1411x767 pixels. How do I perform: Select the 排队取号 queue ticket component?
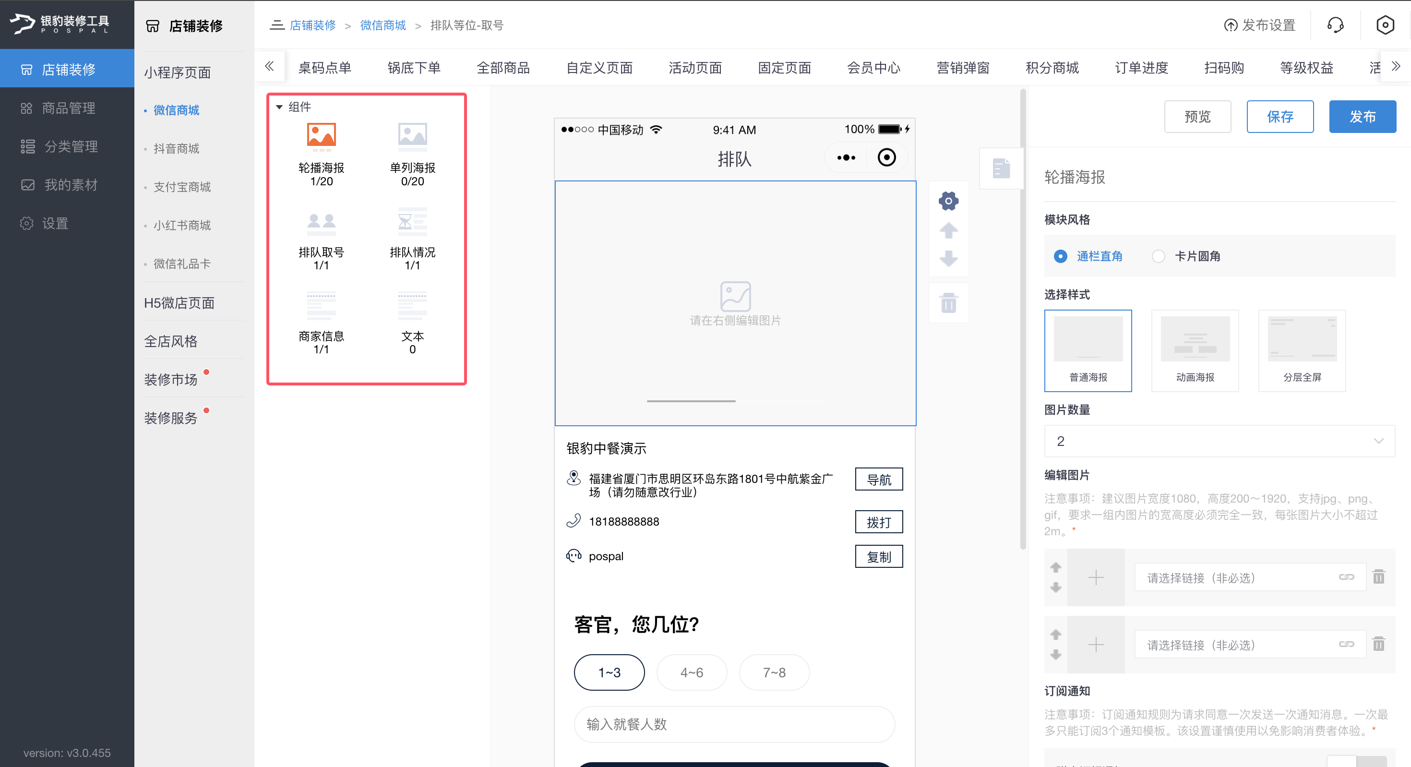point(321,240)
